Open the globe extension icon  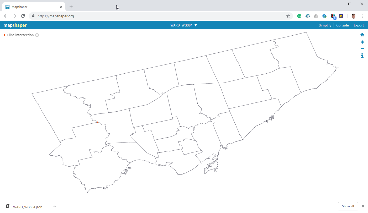pos(324,16)
